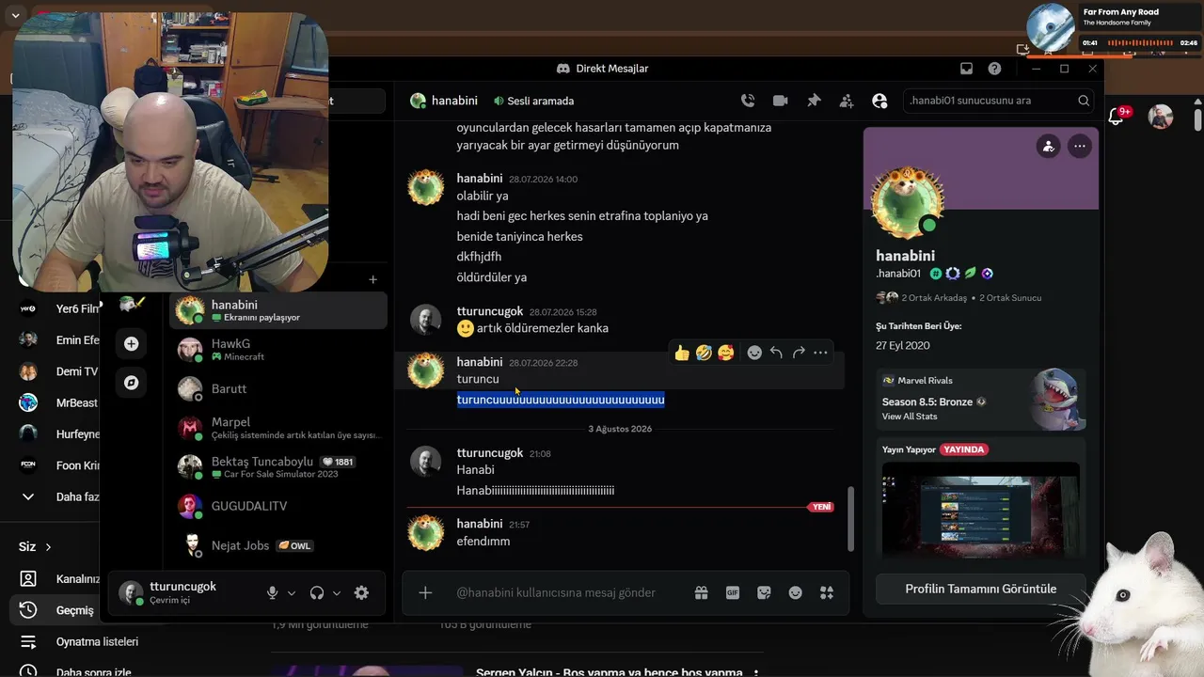
Task: Forward the hovered turuncu message
Action: coord(799,353)
